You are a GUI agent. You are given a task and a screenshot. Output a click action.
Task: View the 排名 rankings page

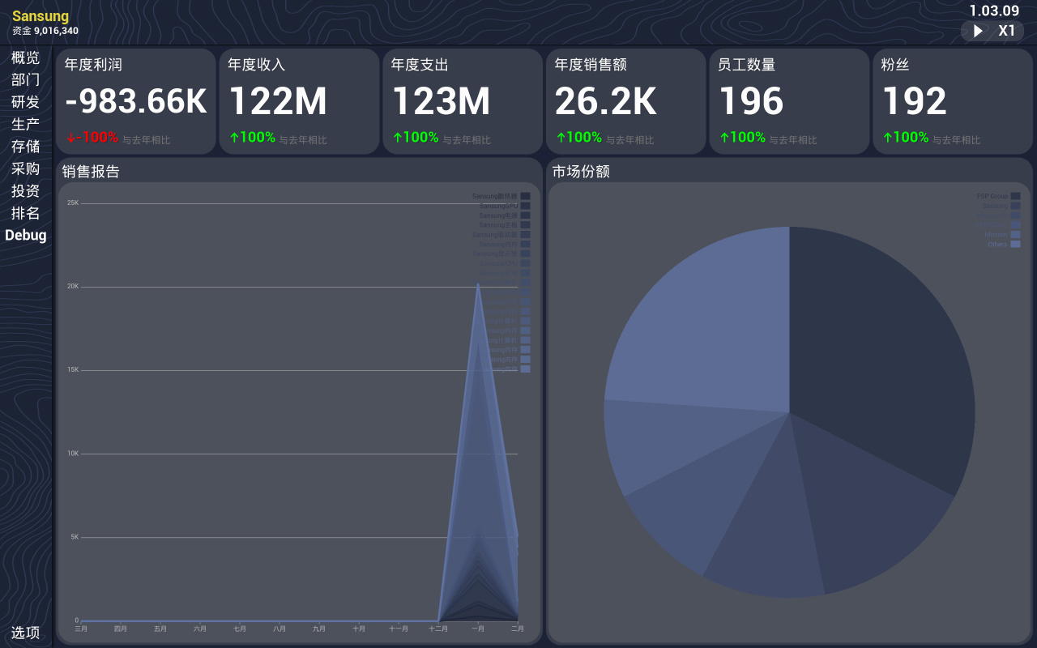25,213
